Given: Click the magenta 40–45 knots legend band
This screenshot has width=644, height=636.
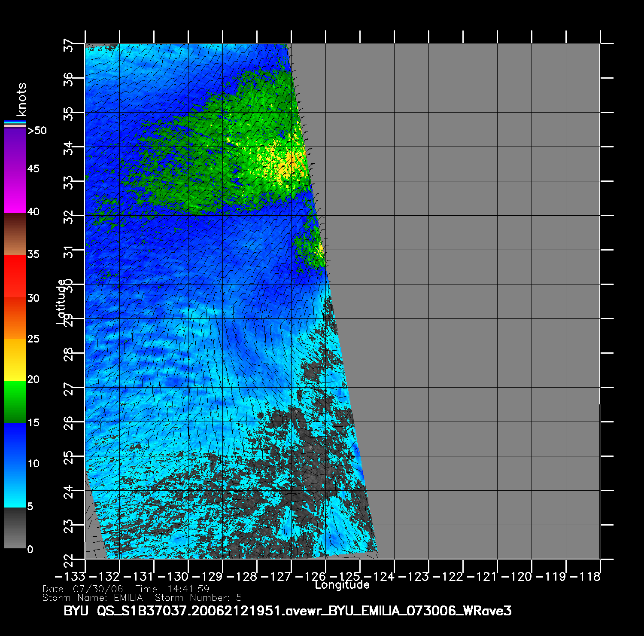Looking at the screenshot, I should (15, 190).
